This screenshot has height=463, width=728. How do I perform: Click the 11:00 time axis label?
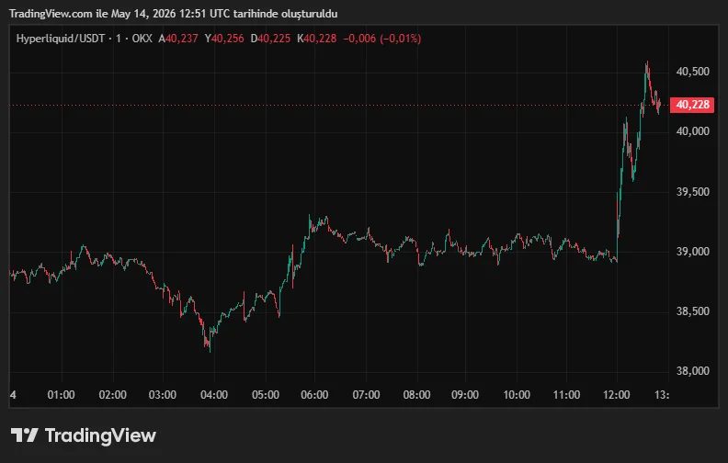click(x=566, y=395)
